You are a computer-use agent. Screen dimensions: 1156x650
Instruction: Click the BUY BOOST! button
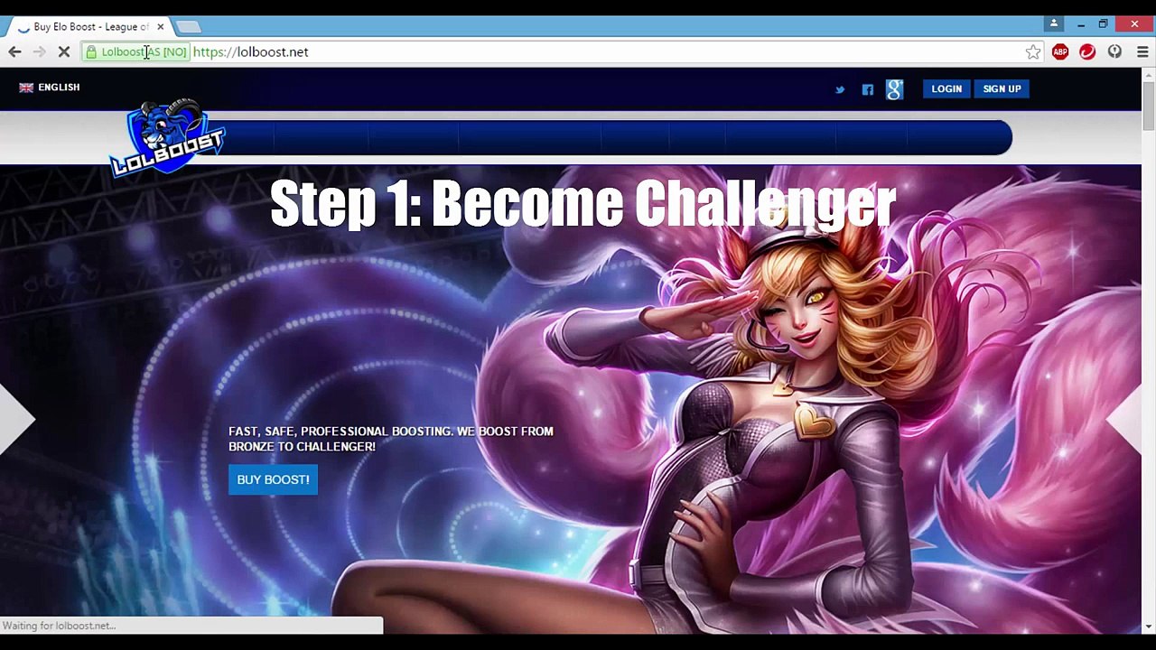pyautogui.click(x=273, y=479)
